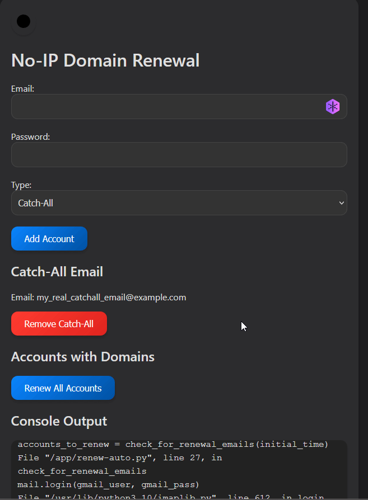Click the Add Account button
Screen dimensions: 368x500
49,238
